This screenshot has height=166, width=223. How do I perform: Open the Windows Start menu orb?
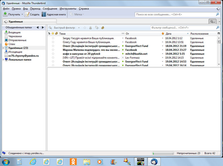tap(6, 162)
